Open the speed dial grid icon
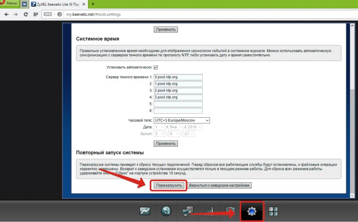 point(35,14)
